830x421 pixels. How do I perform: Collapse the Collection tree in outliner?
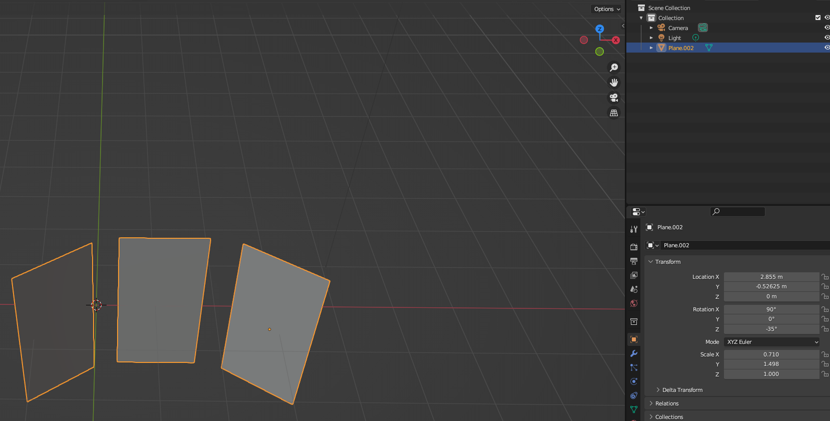[641, 18]
